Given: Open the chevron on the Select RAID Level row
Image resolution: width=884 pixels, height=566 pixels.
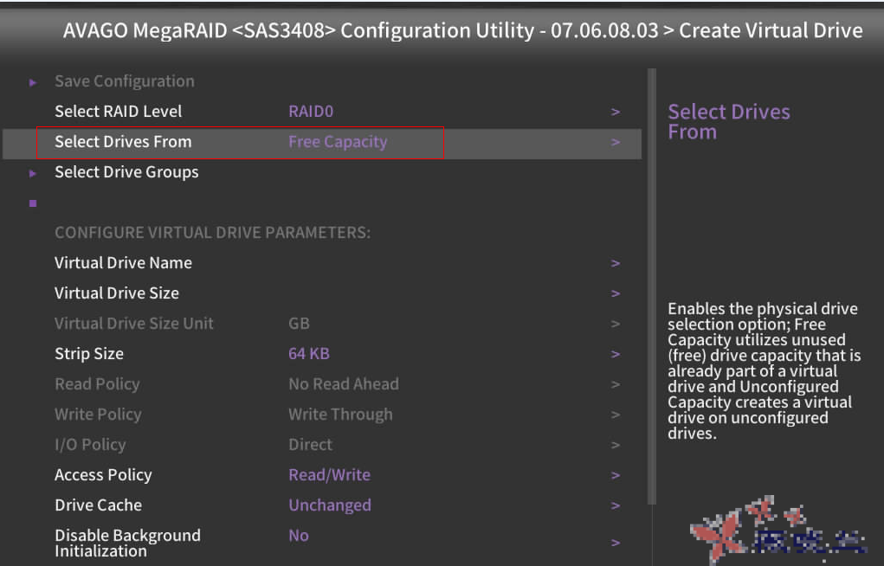Looking at the screenshot, I should tap(616, 112).
